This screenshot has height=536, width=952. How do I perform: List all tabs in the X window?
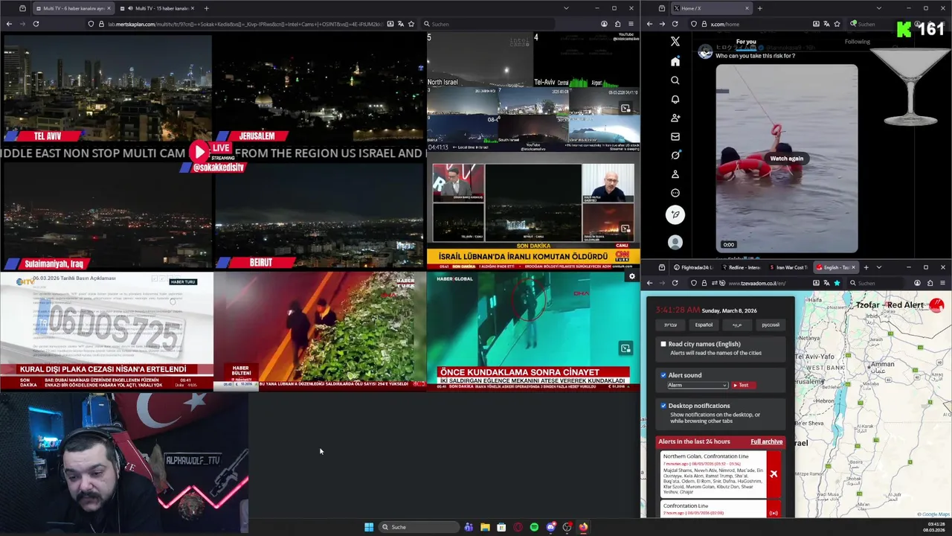pyautogui.click(x=878, y=8)
